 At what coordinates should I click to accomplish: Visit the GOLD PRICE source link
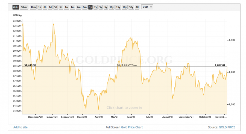coord(227,127)
